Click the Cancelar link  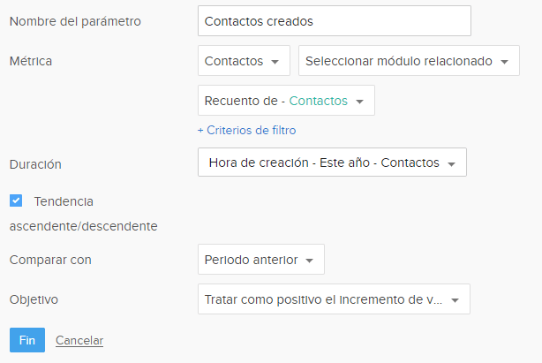[x=79, y=340]
